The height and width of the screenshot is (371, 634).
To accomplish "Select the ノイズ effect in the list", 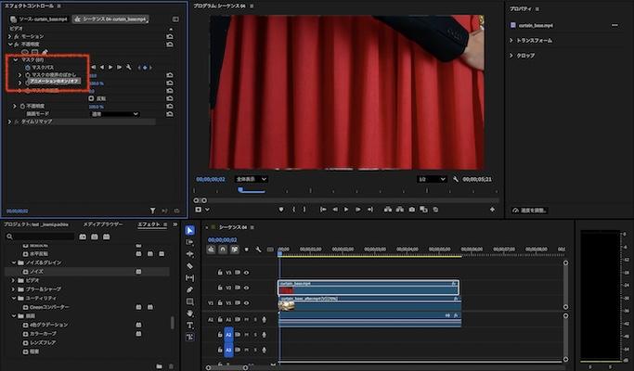I will [x=38, y=271].
